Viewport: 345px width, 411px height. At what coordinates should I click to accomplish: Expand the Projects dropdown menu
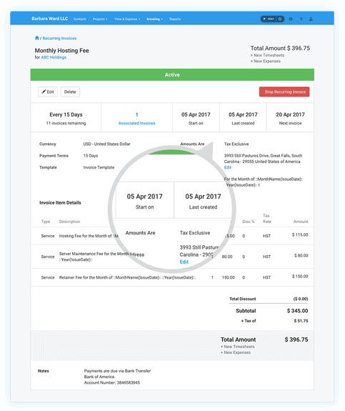click(100, 19)
